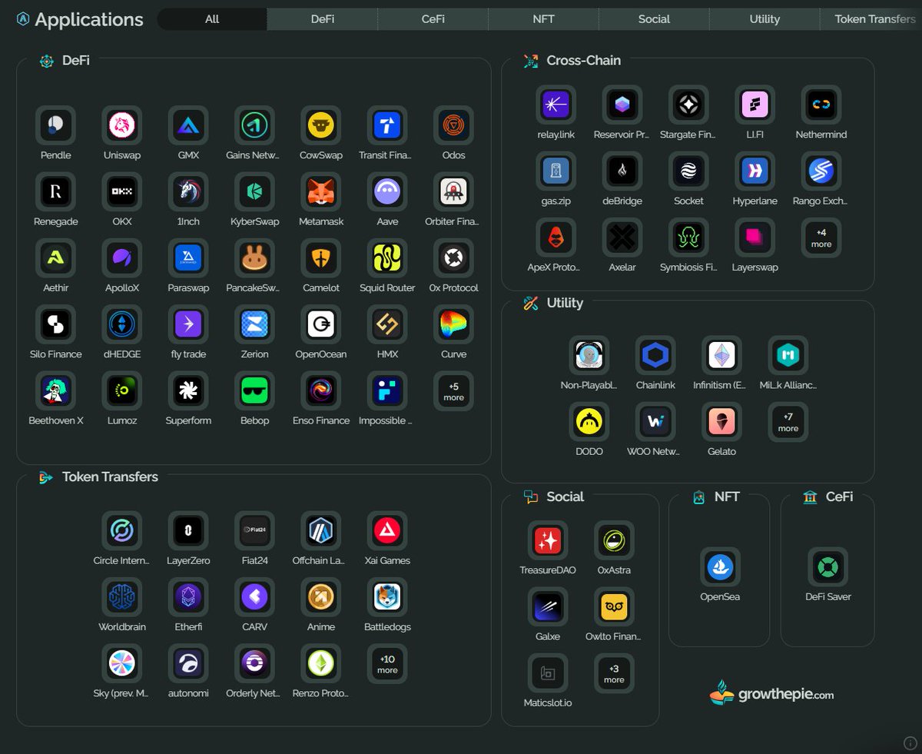The height and width of the screenshot is (754, 922).
Task: Open the OKX icon
Action: coord(121,191)
